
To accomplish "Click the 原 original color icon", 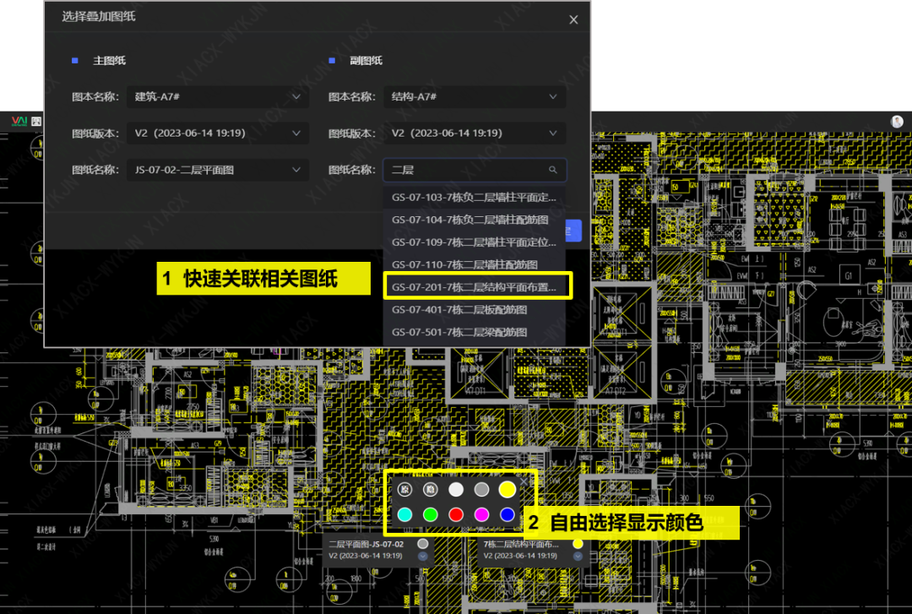I will (404, 489).
